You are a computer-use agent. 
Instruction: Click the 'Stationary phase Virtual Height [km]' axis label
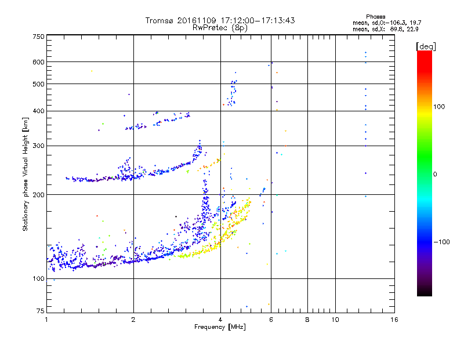click(25, 174)
